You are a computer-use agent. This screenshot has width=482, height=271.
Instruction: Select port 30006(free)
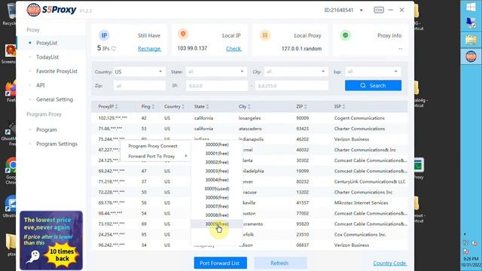pos(217,197)
